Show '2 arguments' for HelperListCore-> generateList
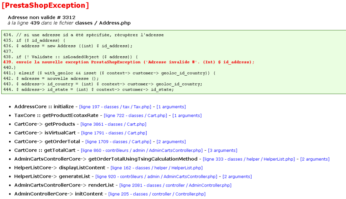346x199 pixels. 237,177
